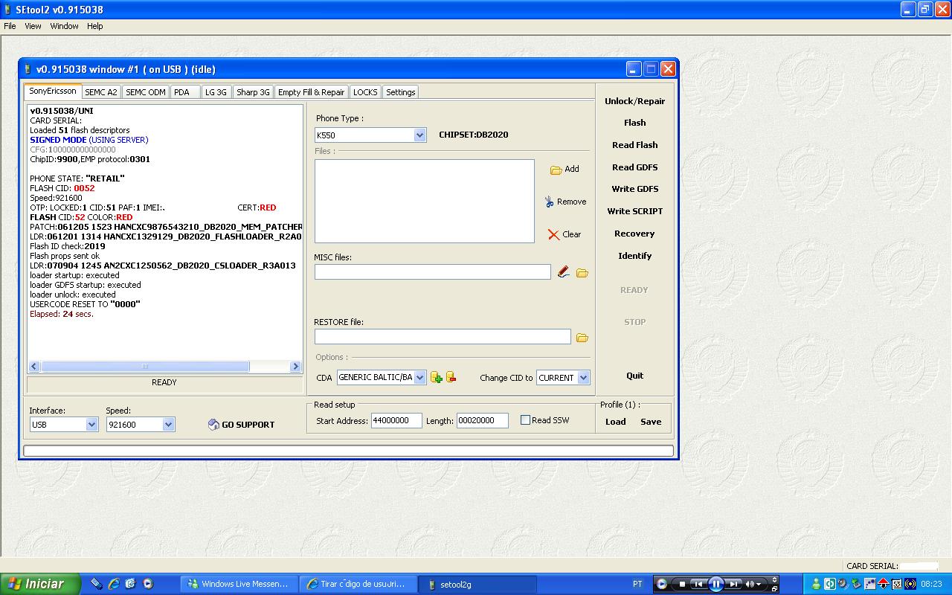The image size is (952, 595).
Task: Open the Window menu
Action: 64,26
